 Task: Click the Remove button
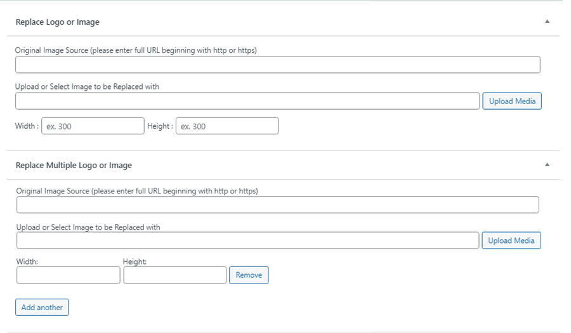[249, 275]
